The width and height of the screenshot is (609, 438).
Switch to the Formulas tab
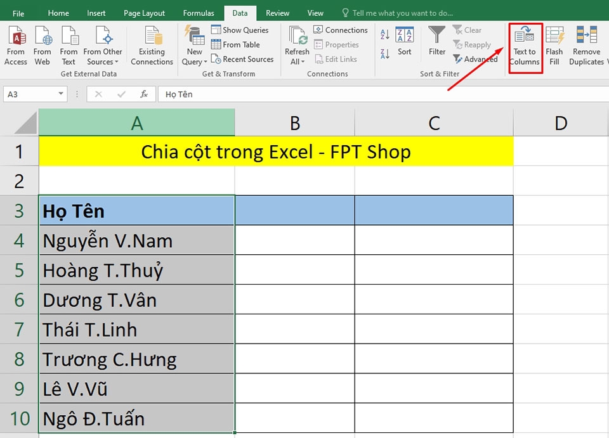pos(199,13)
